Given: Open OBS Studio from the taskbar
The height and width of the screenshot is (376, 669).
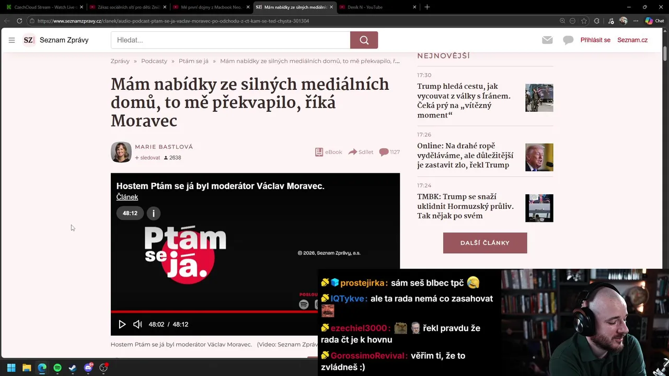Looking at the screenshot, I should coord(103,368).
